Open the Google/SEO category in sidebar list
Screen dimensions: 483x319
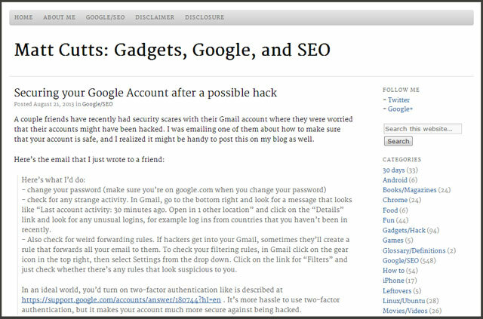tap(401, 260)
